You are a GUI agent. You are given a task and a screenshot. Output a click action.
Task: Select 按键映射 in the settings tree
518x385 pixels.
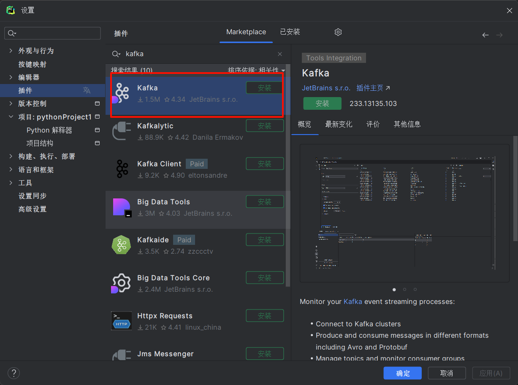33,64
